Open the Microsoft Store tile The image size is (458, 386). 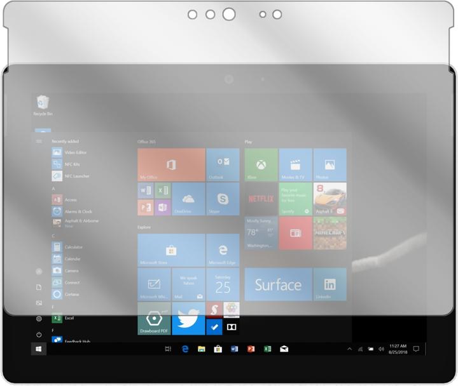(x=171, y=250)
